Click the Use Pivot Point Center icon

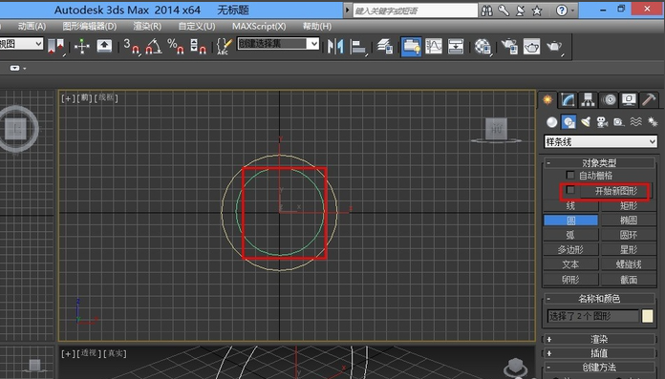[56, 46]
